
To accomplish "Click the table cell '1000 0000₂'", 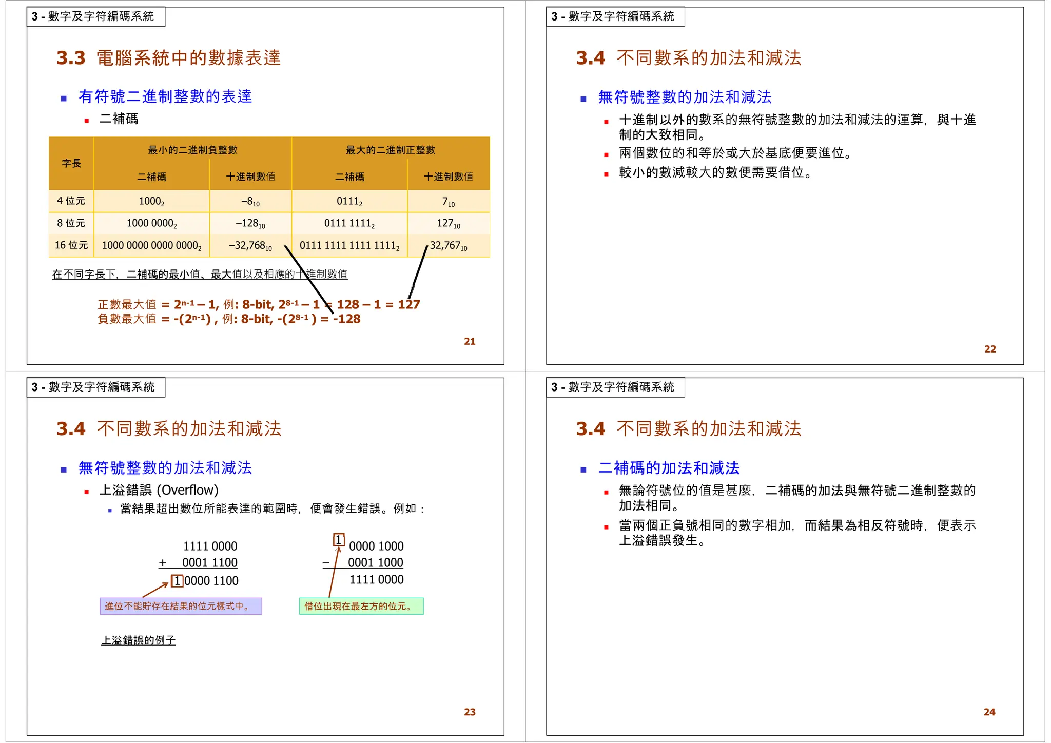I will pyautogui.click(x=152, y=223).
